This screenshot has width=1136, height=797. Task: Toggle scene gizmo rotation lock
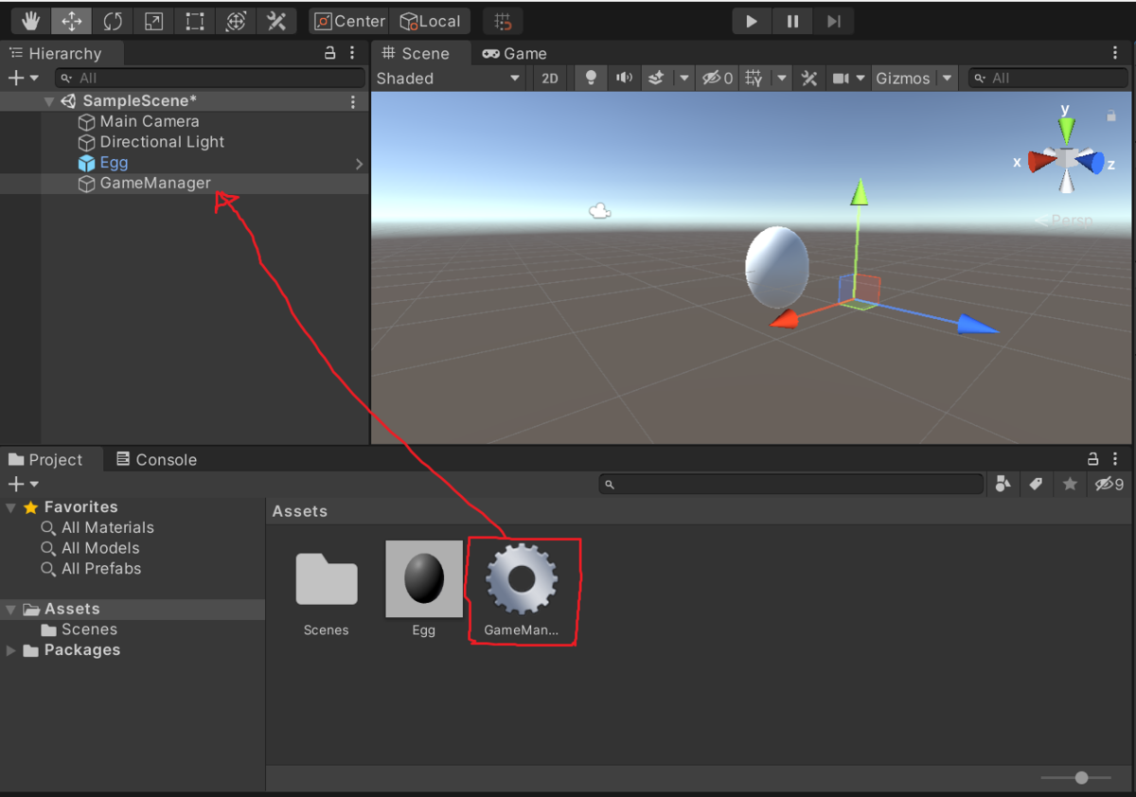(x=1111, y=115)
